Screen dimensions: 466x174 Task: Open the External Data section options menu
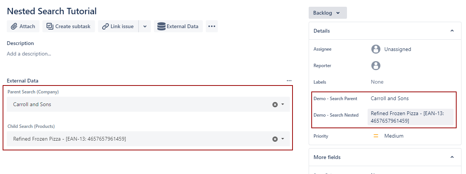[289, 81]
